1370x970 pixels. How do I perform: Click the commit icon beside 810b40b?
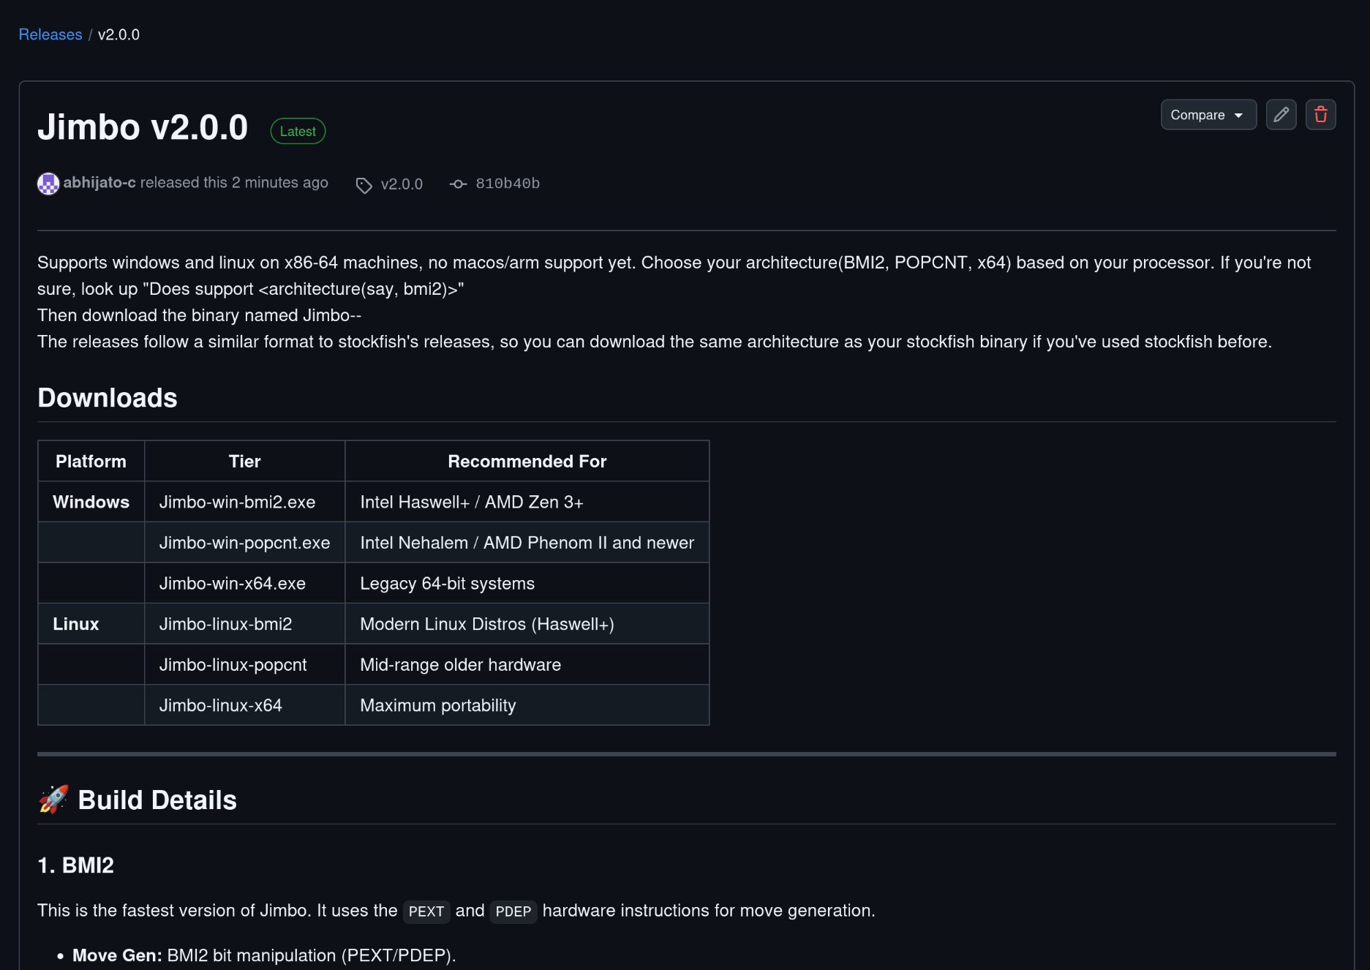point(458,184)
